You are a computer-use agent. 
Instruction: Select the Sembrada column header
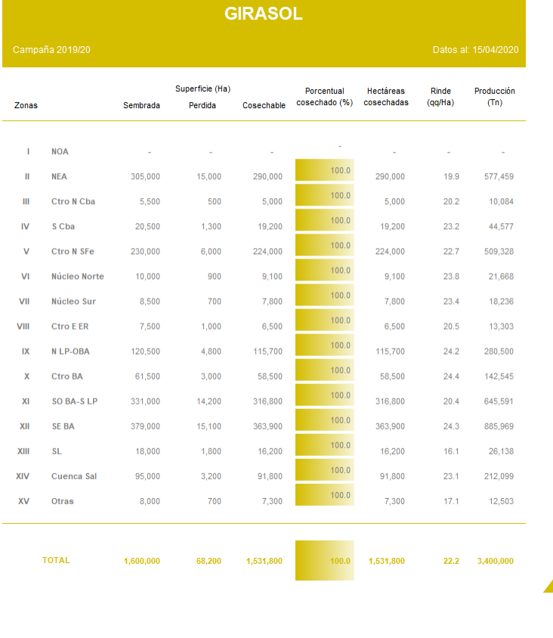tap(141, 106)
